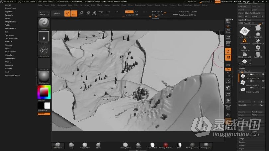Toggle visibility eye of PM3D_Plane3D2 subtool
The height and width of the screenshot is (151, 269).
click(263, 88)
